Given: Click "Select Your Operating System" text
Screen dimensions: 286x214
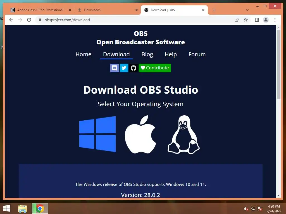Looking at the screenshot, I should click(x=140, y=104).
